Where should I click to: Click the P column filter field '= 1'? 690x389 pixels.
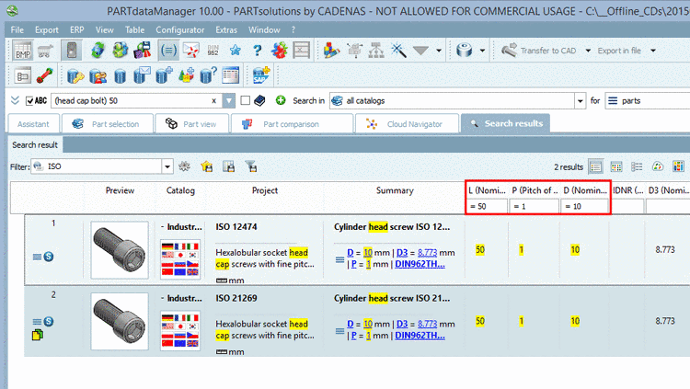coord(534,206)
